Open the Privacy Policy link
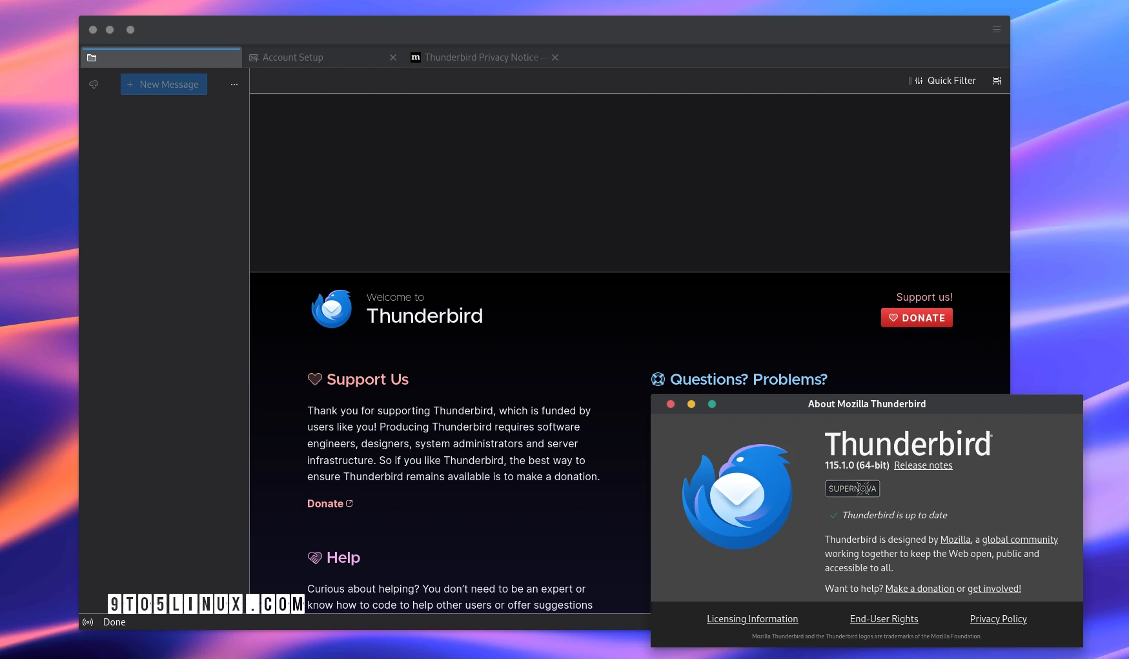1129x659 pixels. pos(997,618)
